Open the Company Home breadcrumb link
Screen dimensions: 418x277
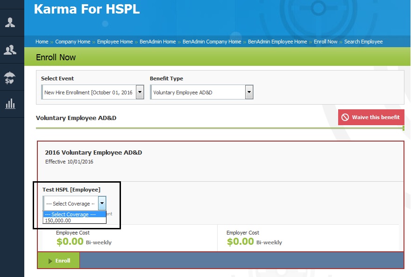(72, 42)
